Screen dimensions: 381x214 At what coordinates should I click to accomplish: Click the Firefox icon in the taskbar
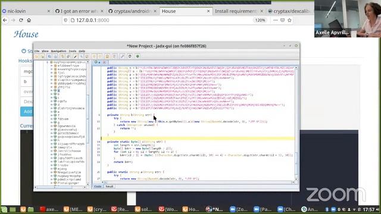[x=23, y=209]
